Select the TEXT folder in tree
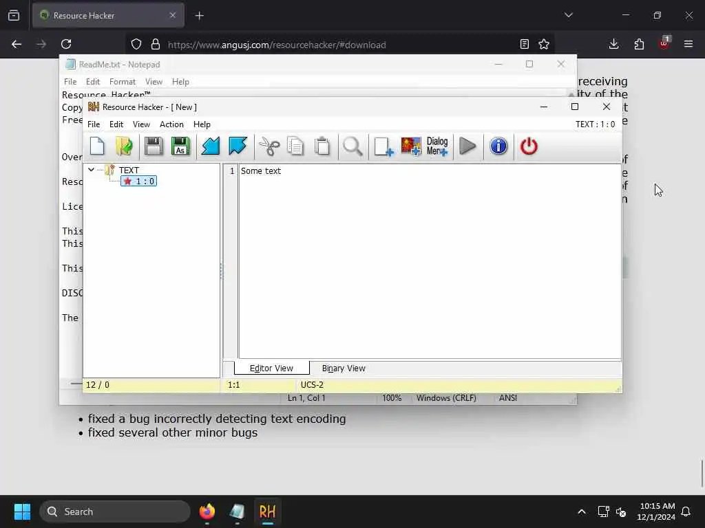705x528 pixels. pyautogui.click(x=129, y=170)
